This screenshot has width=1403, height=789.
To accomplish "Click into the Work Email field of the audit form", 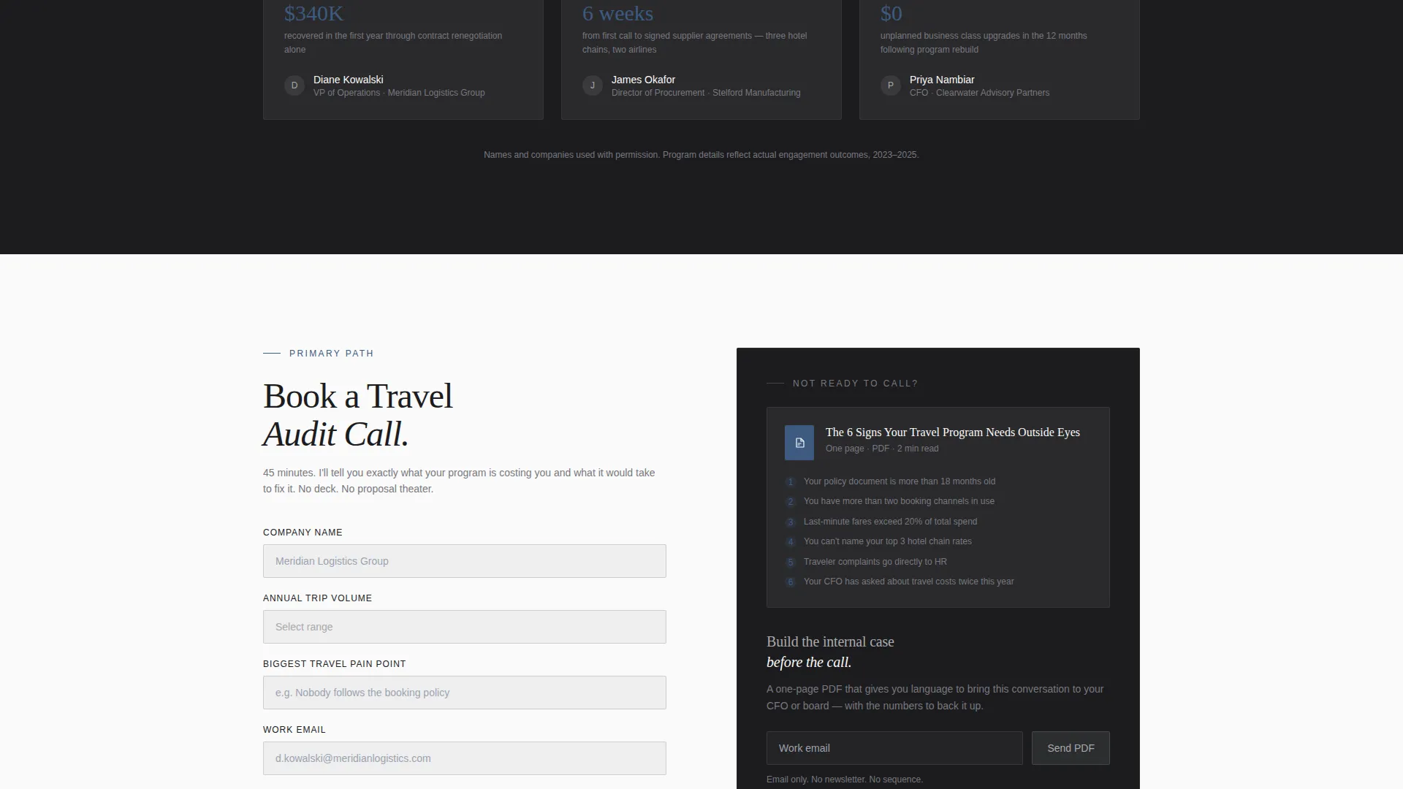I will [x=465, y=758].
